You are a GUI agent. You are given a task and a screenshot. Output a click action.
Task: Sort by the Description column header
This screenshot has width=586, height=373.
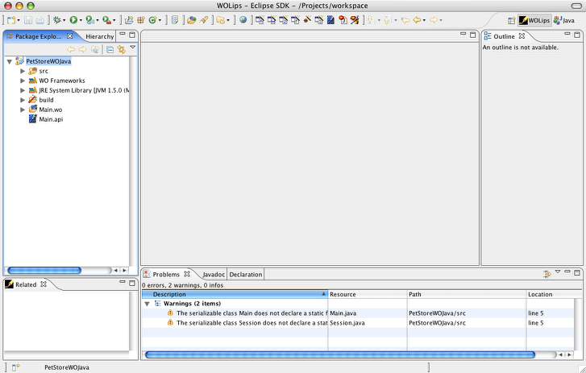coord(235,294)
